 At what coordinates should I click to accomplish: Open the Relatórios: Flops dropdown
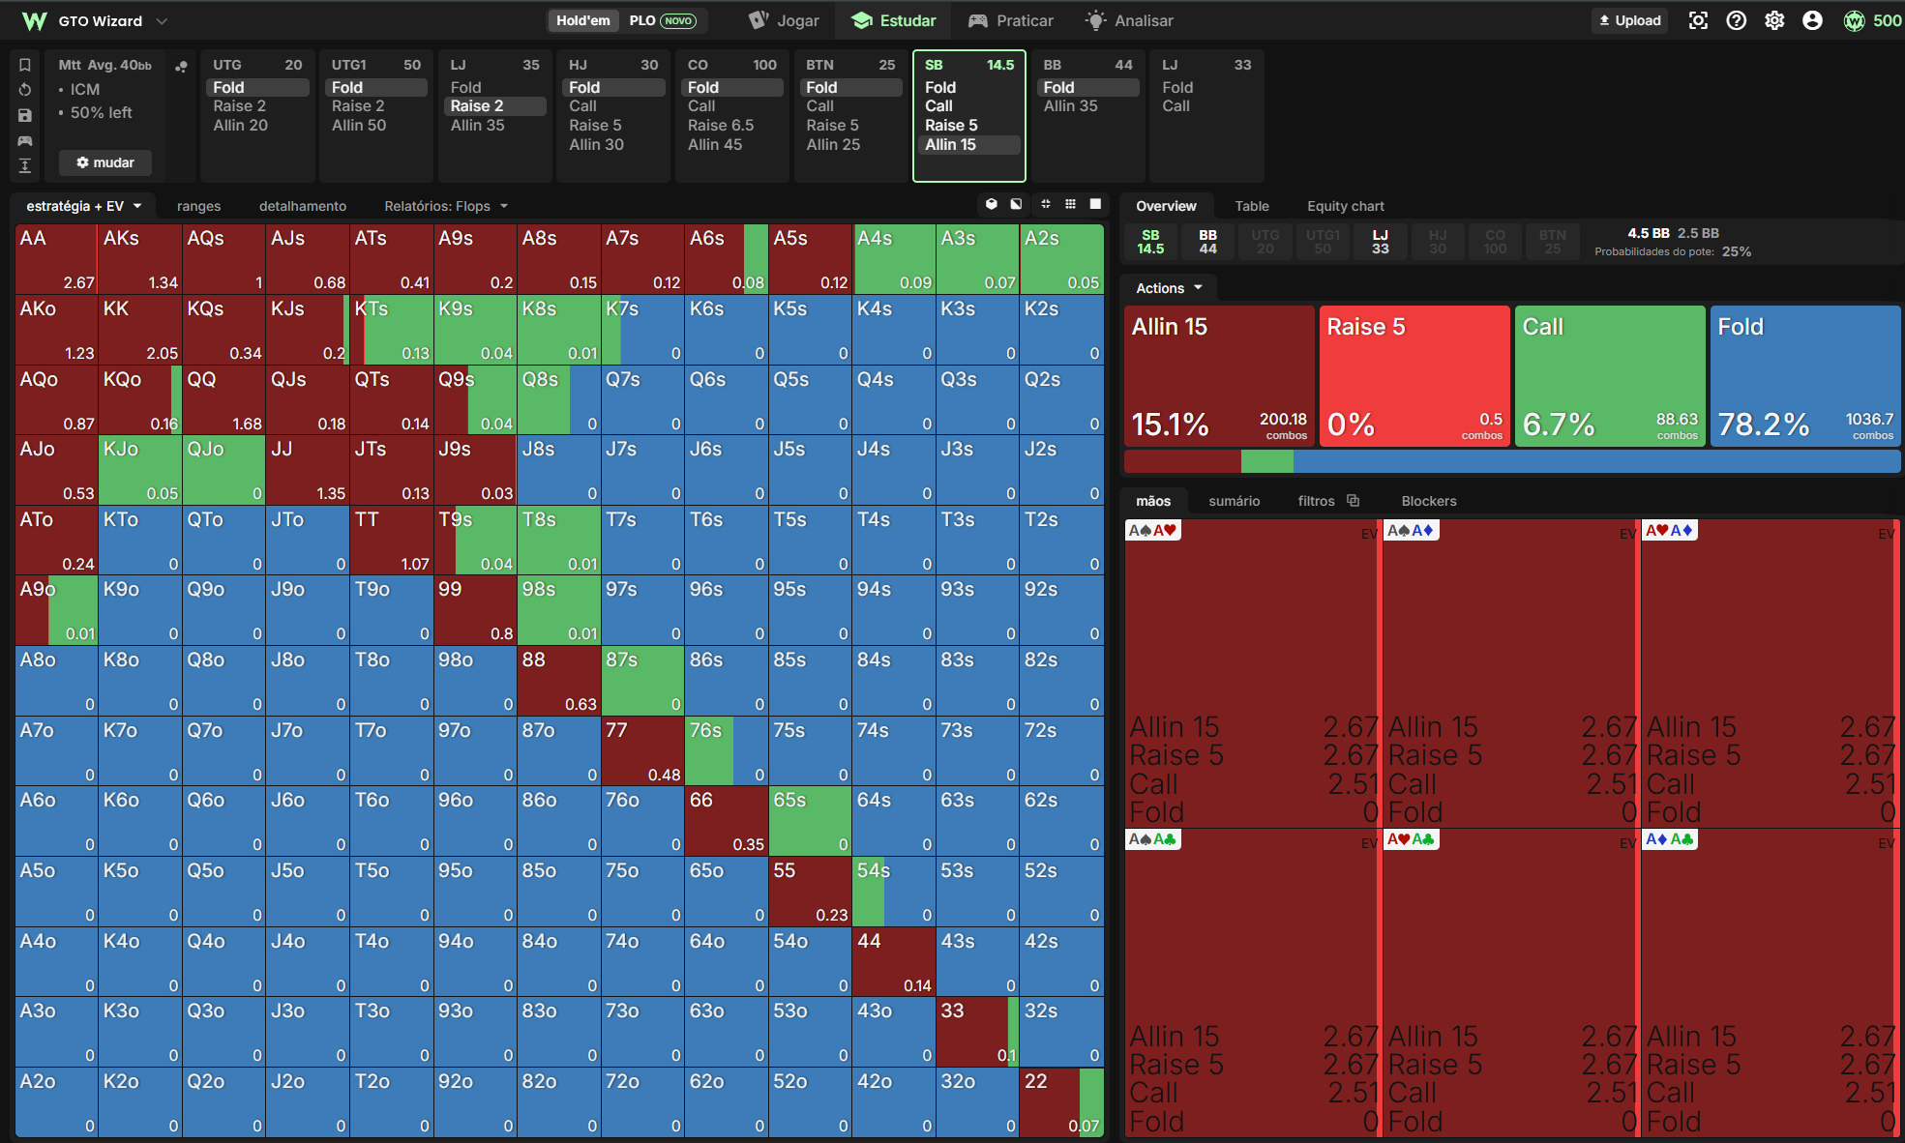pyautogui.click(x=446, y=206)
